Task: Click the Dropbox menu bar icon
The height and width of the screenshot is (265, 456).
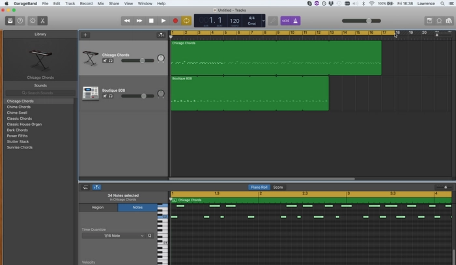Action: 331,3
